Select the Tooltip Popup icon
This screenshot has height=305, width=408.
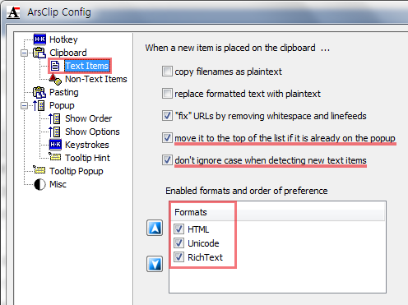[x=39, y=170]
